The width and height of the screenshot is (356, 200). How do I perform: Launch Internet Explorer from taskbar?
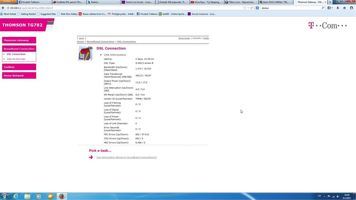16,196
